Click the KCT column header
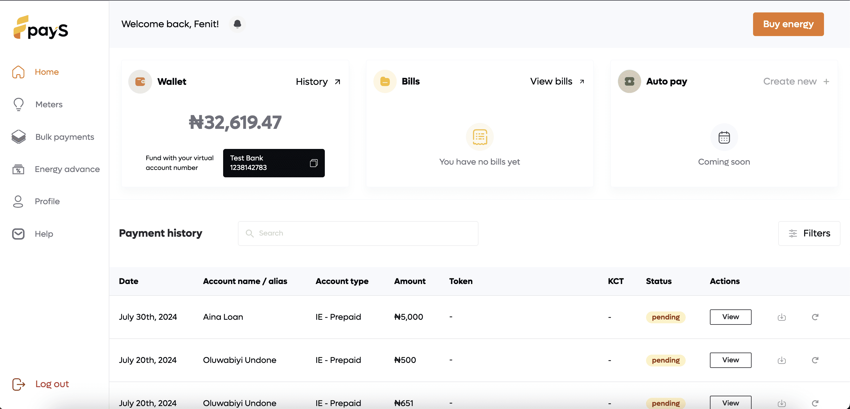This screenshot has width=850, height=409. tap(616, 281)
